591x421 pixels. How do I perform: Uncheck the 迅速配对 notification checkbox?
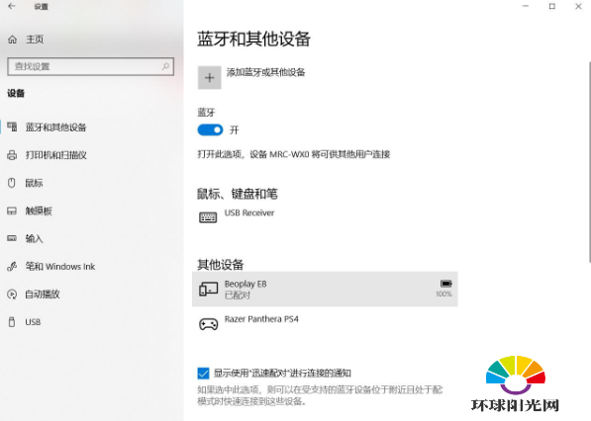coord(203,374)
